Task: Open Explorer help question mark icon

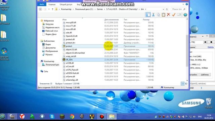Action: (x=187, y=4)
